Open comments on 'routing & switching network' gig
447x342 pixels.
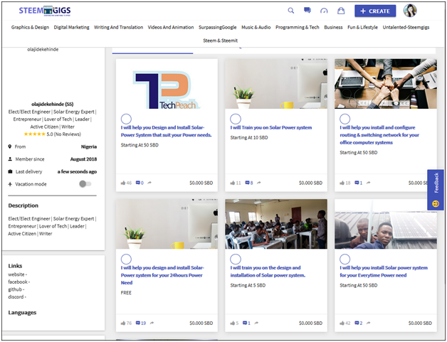358,183
